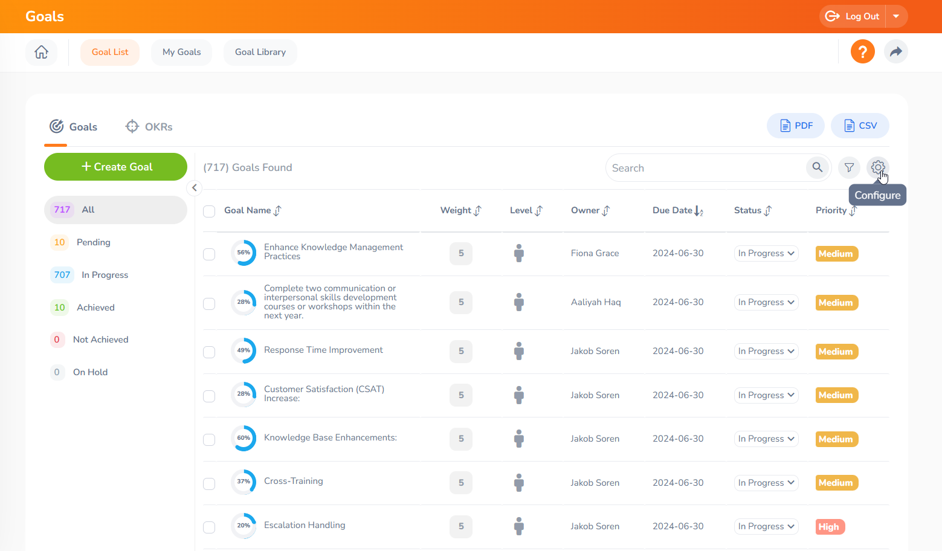Switch to the My Goals tab
Image resolution: width=942 pixels, height=551 pixels.
coord(181,52)
